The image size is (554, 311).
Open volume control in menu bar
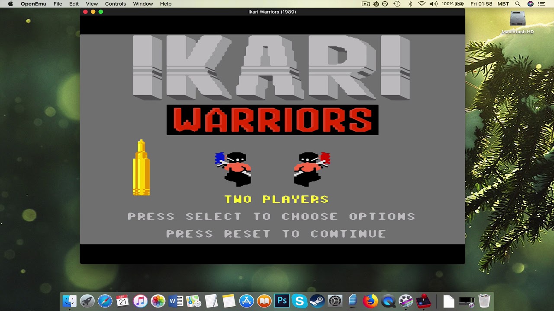[434, 4]
